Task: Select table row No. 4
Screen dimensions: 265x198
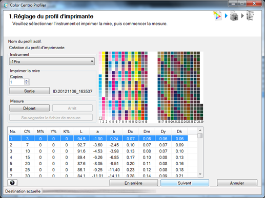Action: (98, 157)
